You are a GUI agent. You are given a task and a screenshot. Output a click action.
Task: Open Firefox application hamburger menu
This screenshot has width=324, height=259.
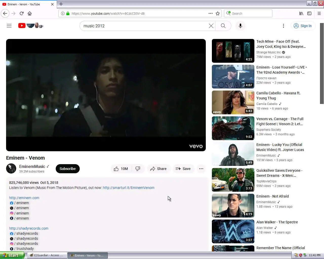(319, 13)
